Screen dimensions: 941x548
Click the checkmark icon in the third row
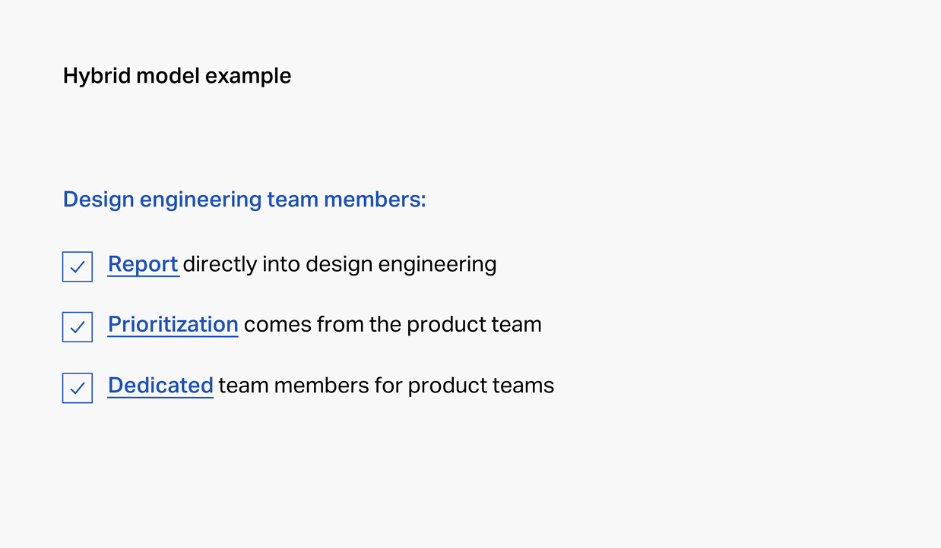point(78,389)
